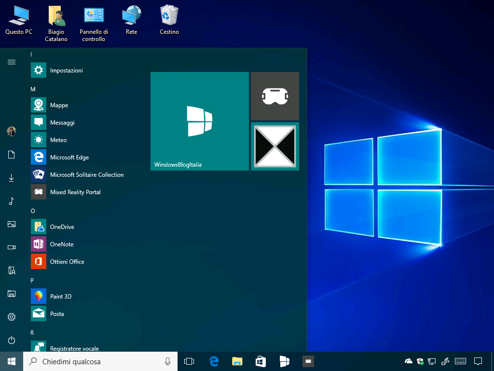The image size is (494, 371).
Task: Open the Meteo weather app
Action: pyautogui.click(x=85, y=140)
